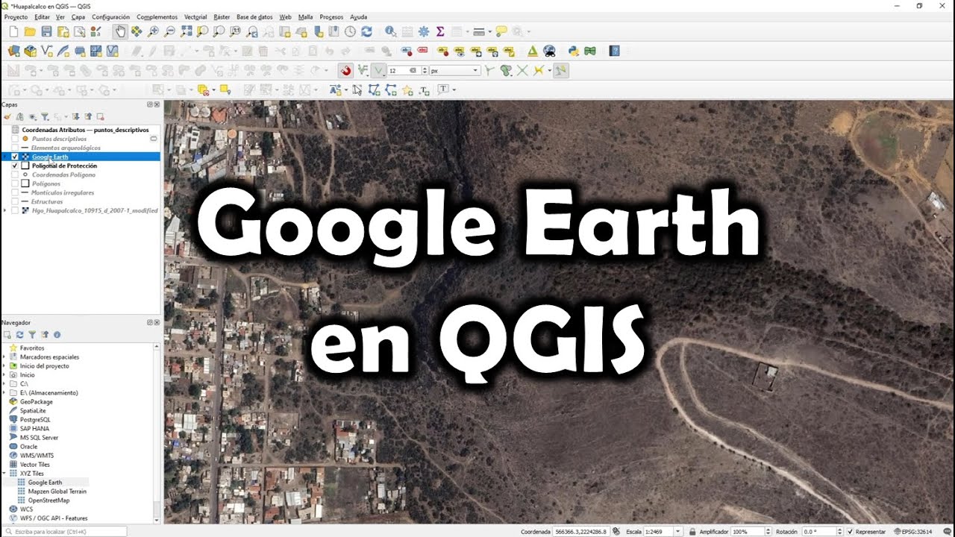Screen dimensions: 955x537
Task: Open layer styling brush in Capas panel
Action: point(7,116)
